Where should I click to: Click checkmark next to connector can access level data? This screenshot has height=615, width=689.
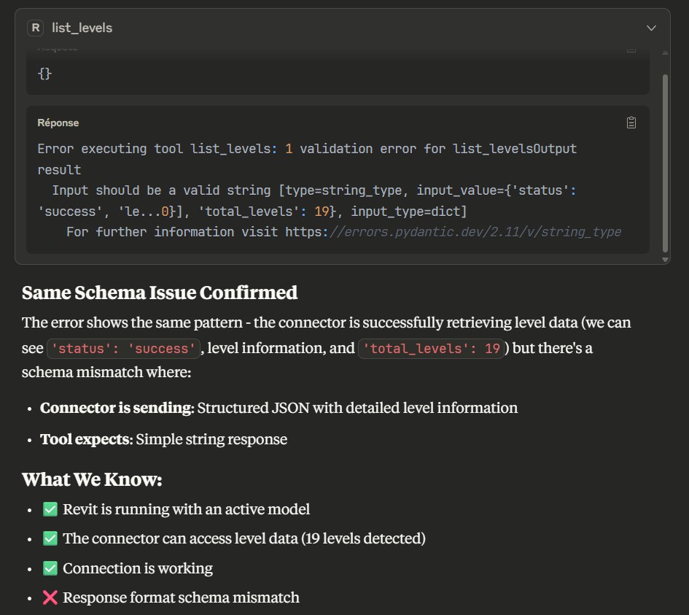click(50, 538)
